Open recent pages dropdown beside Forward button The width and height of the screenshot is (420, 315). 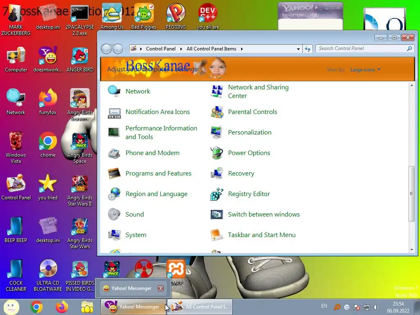tap(126, 49)
